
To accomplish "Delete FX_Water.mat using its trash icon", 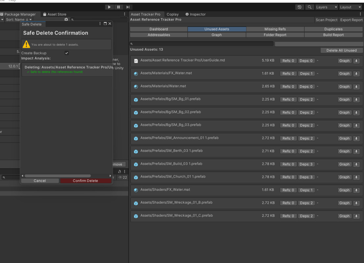I will [356, 73].
